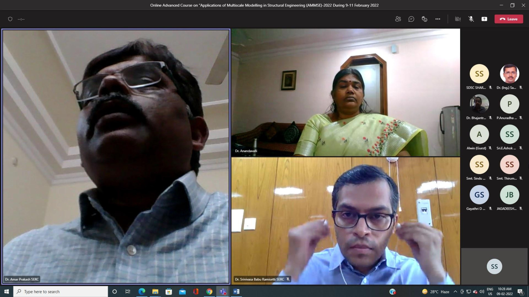Click the shield security icon
529x297 pixels.
pos(10,19)
